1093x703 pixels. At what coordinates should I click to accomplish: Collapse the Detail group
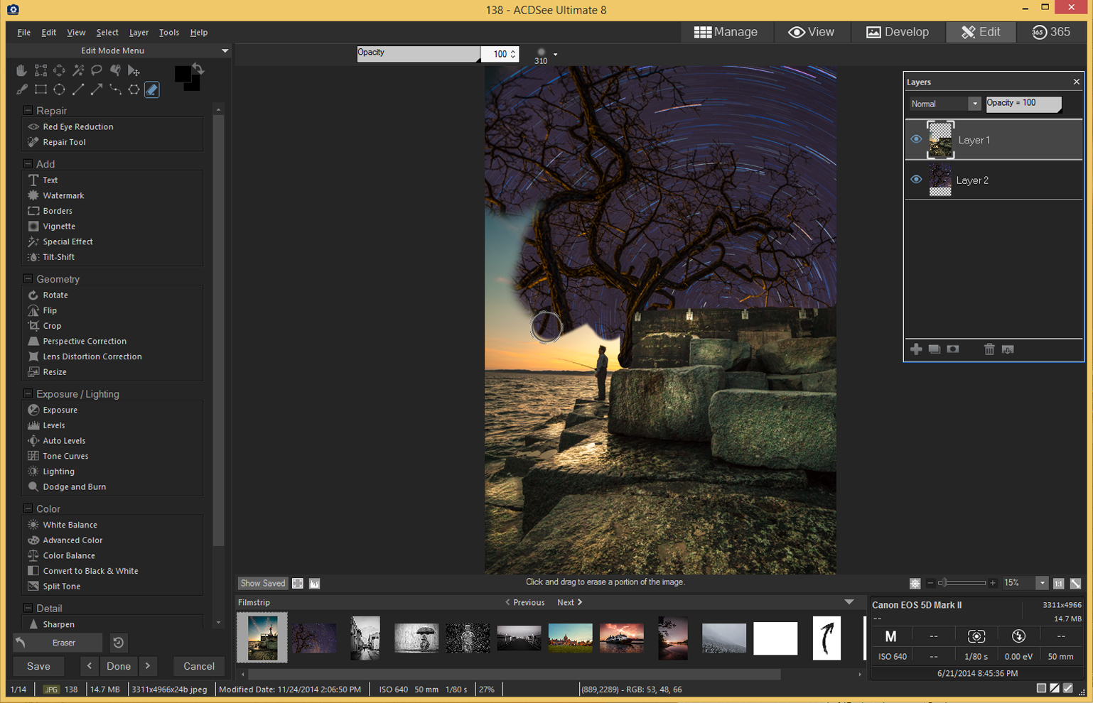click(28, 608)
